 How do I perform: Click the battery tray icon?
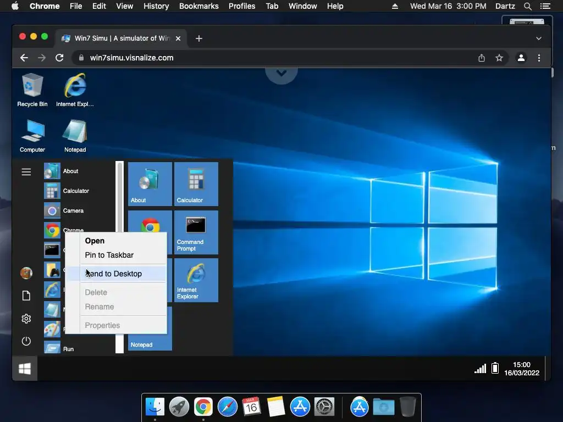495,368
